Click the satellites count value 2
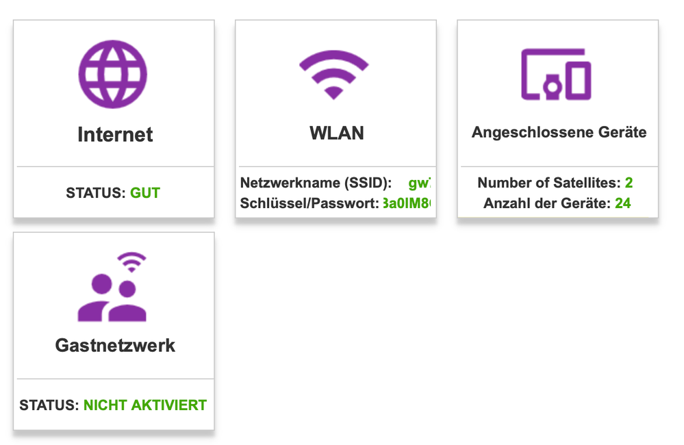This screenshot has height=445, width=684. (x=629, y=183)
